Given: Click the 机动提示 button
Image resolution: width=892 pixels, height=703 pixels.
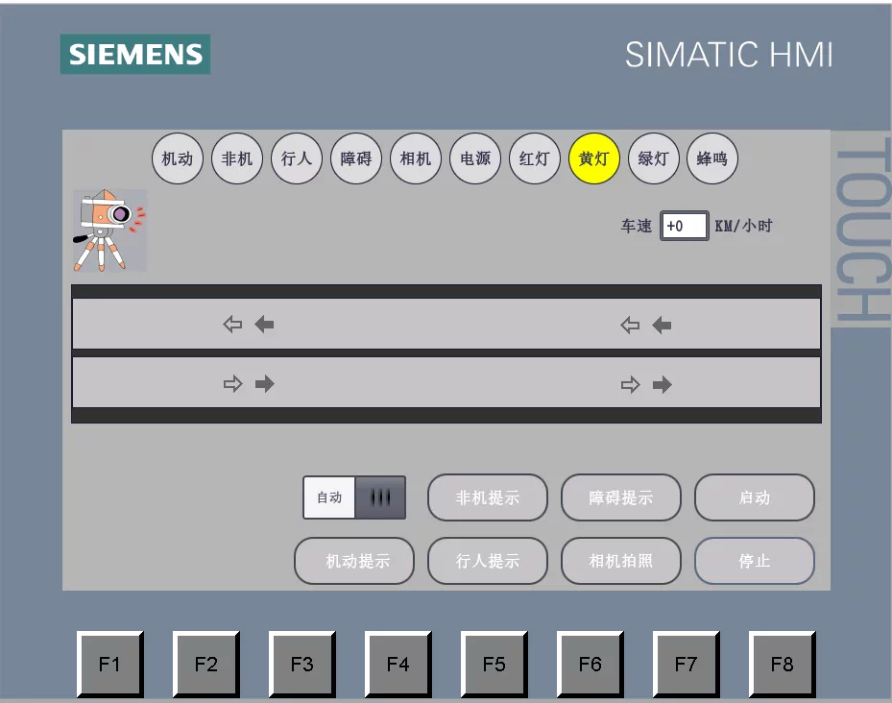Looking at the screenshot, I should tap(354, 561).
